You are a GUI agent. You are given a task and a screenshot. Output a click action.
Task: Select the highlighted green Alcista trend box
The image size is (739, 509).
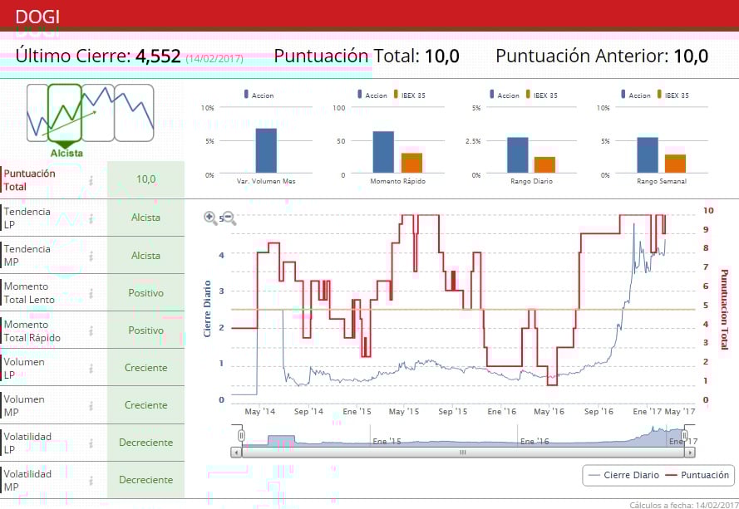tap(65, 113)
